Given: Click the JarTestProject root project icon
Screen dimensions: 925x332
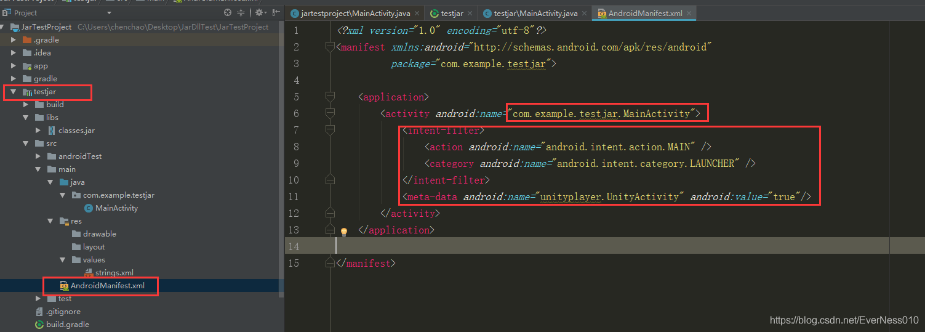Looking at the screenshot, I should 15,27.
